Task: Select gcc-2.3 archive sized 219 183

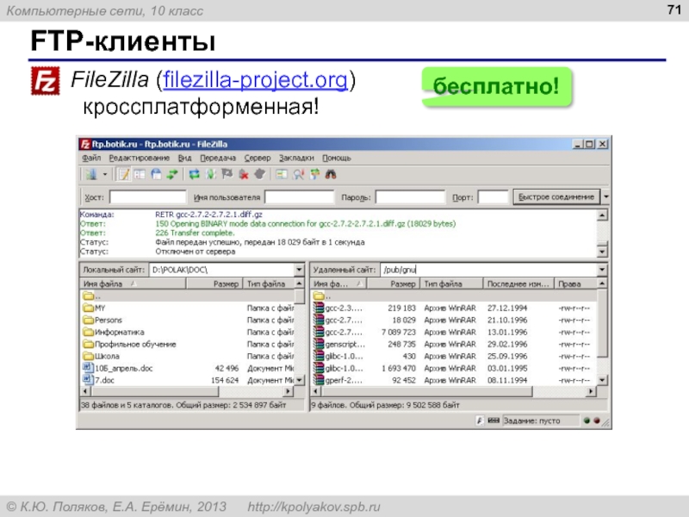Action: pos(454,308)
